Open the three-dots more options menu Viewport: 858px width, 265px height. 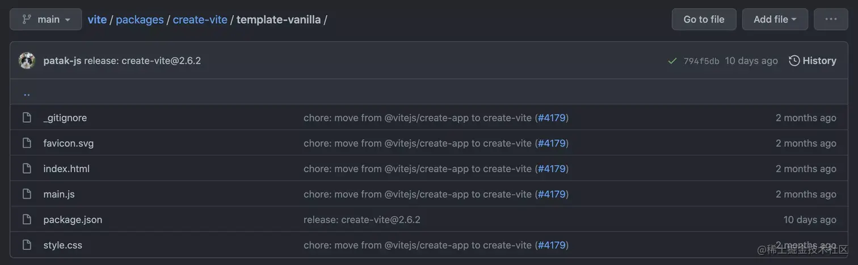click(831, 19)
